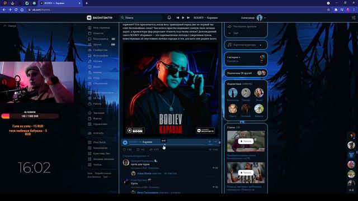The image size is (358, 201).
Task: Share the post with arrow icon
Action: click(150, 150)
